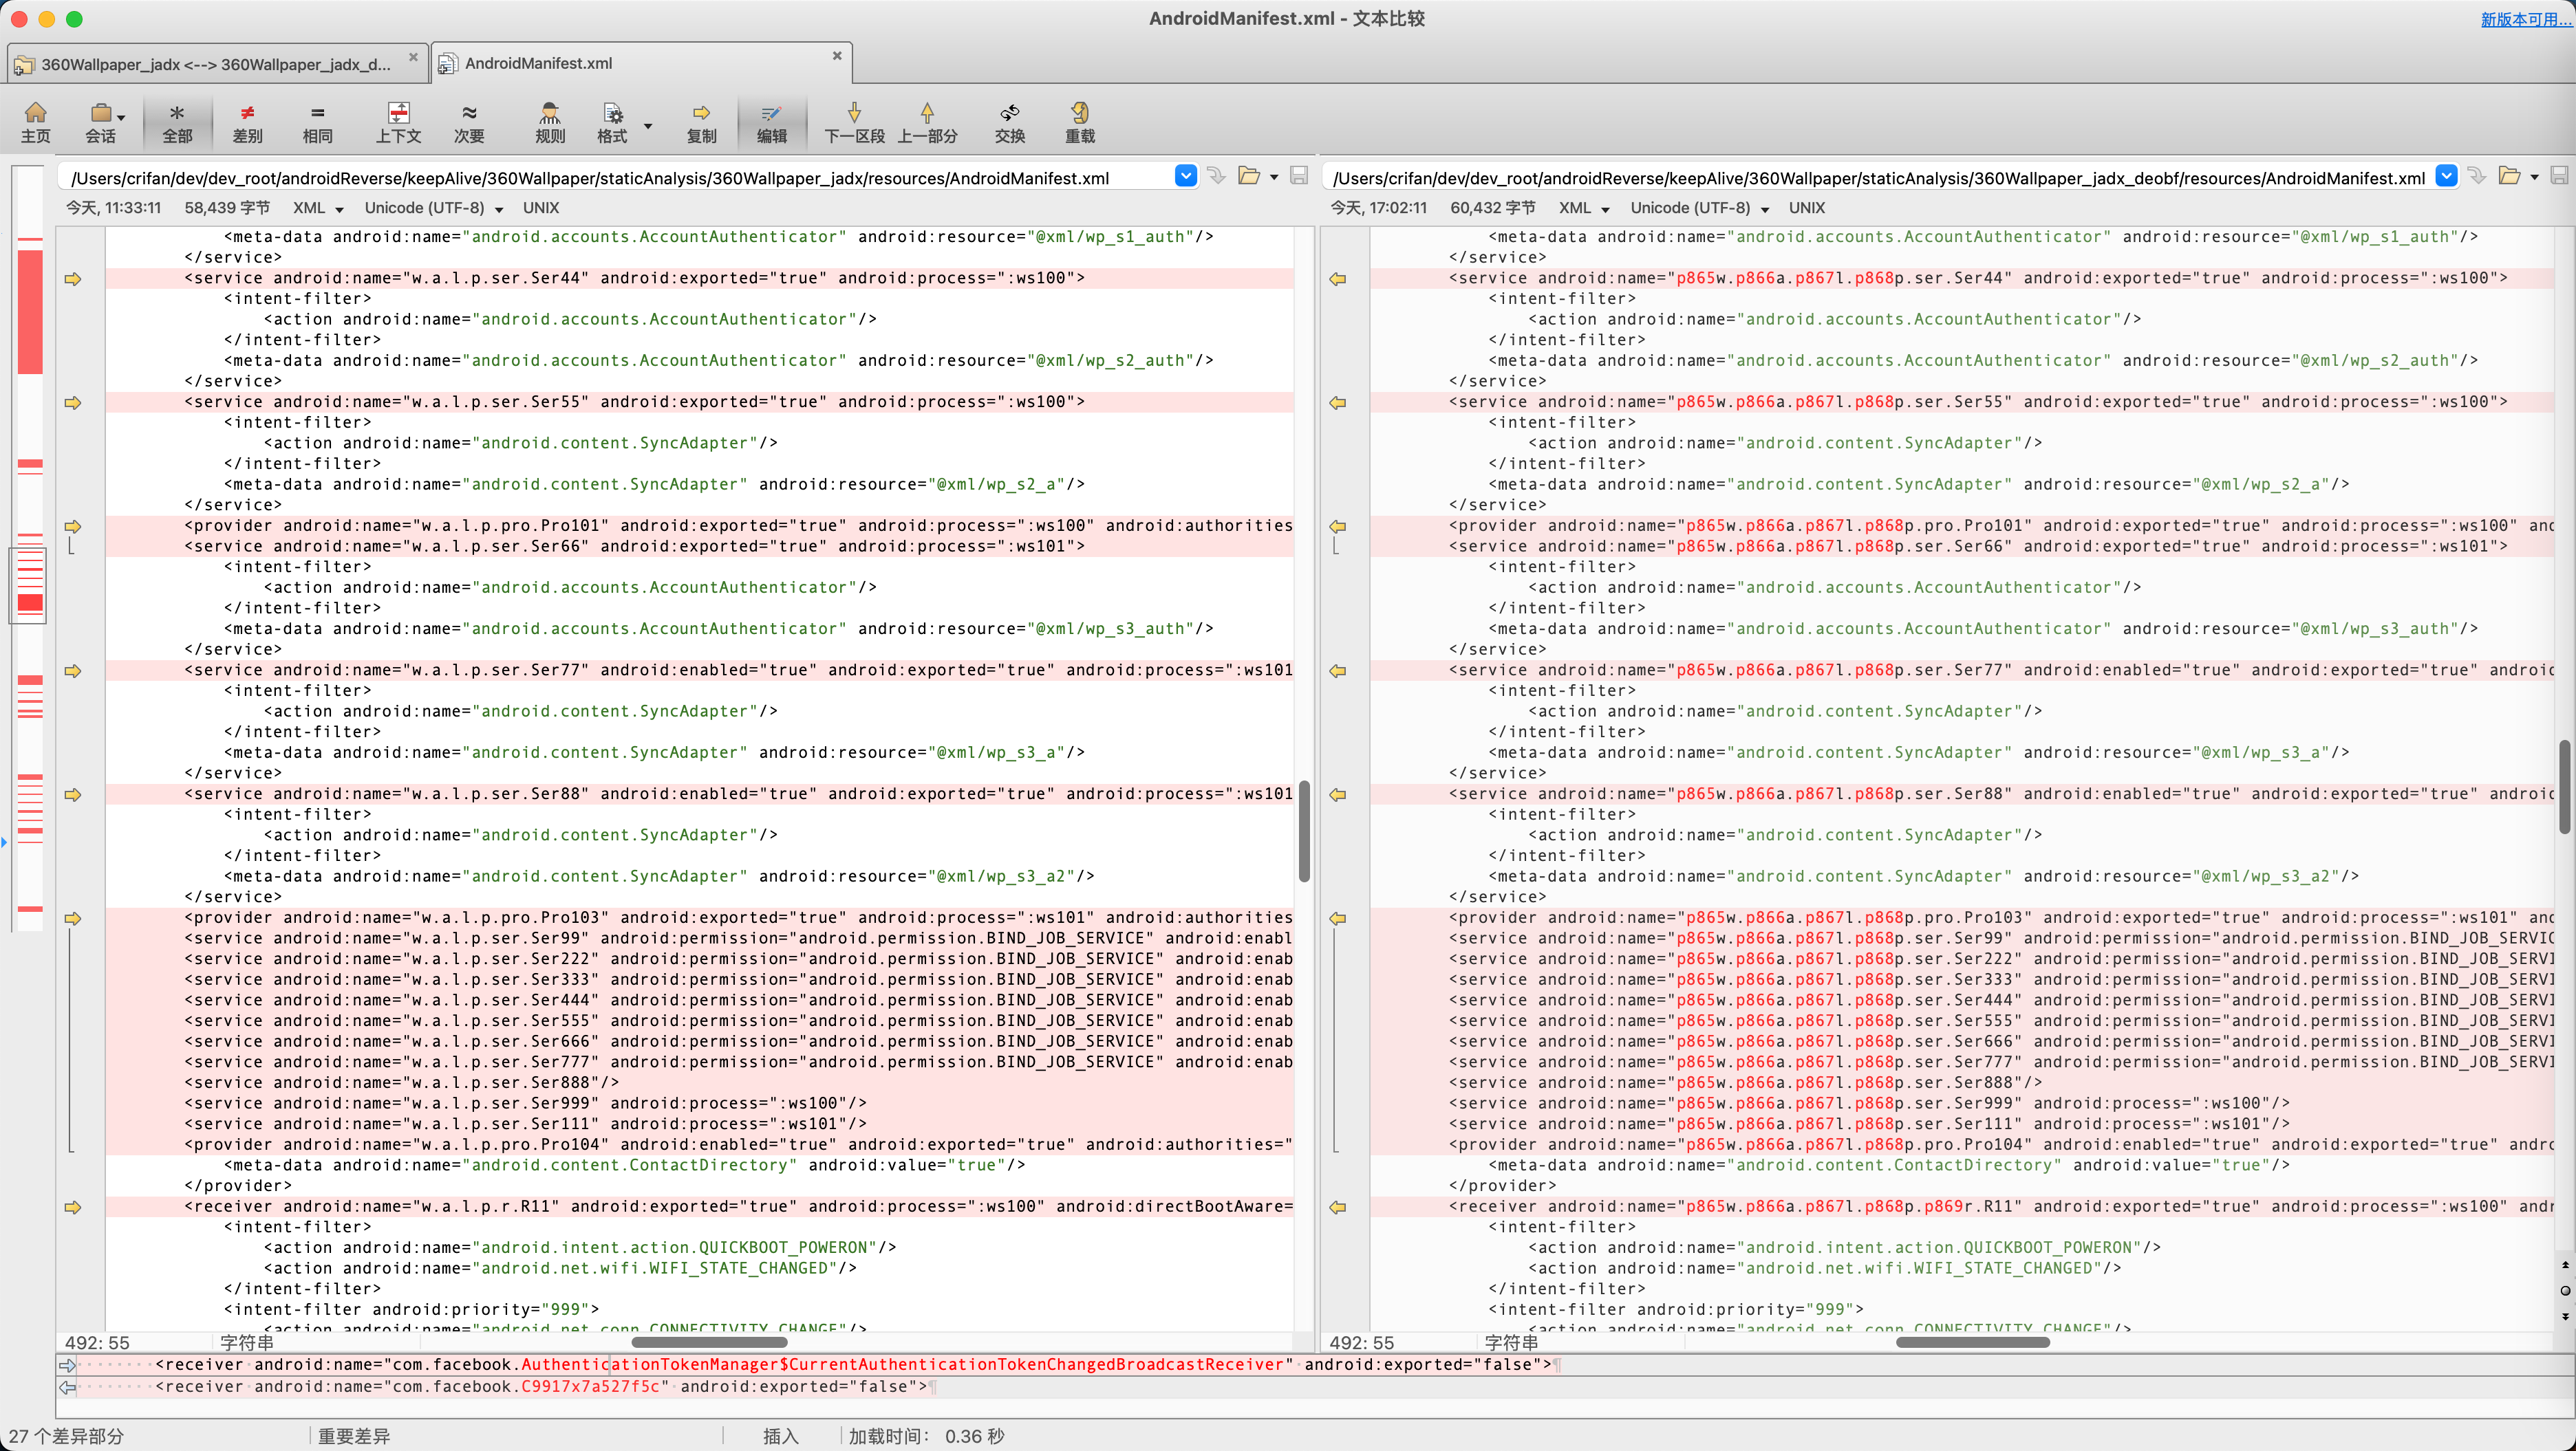Expand right path history dropdown
Image resolution: width=2576 pixels, height=1451 pixels.
[x=2446, y=176]
